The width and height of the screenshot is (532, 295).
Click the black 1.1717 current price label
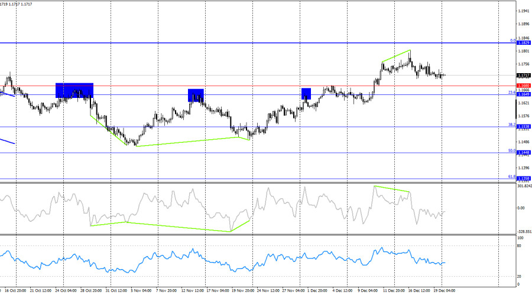523,76
